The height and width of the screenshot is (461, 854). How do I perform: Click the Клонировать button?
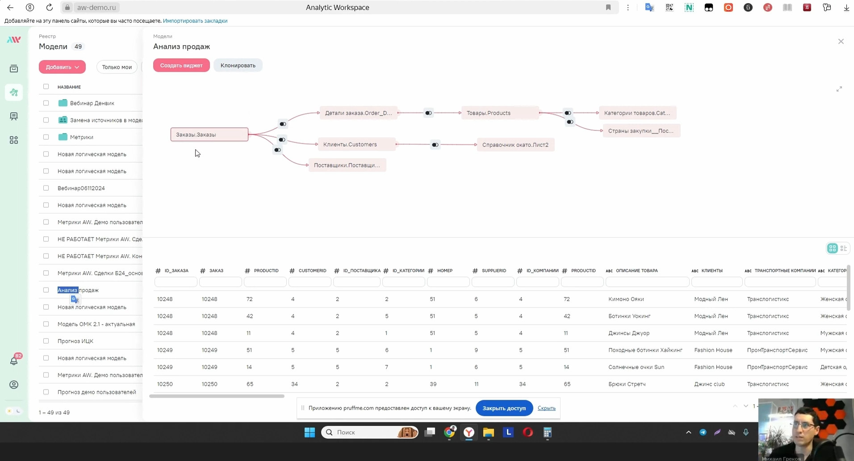coord(238,65)
